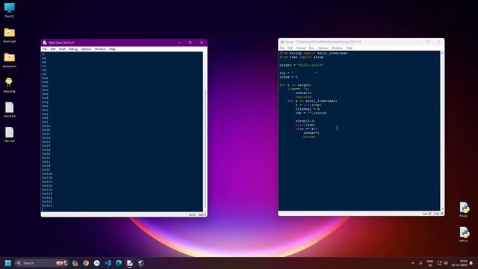Viewport: 478px width, 269px height.
Task: Open Help menu in the editor window
Action: (x=349, y=48)
